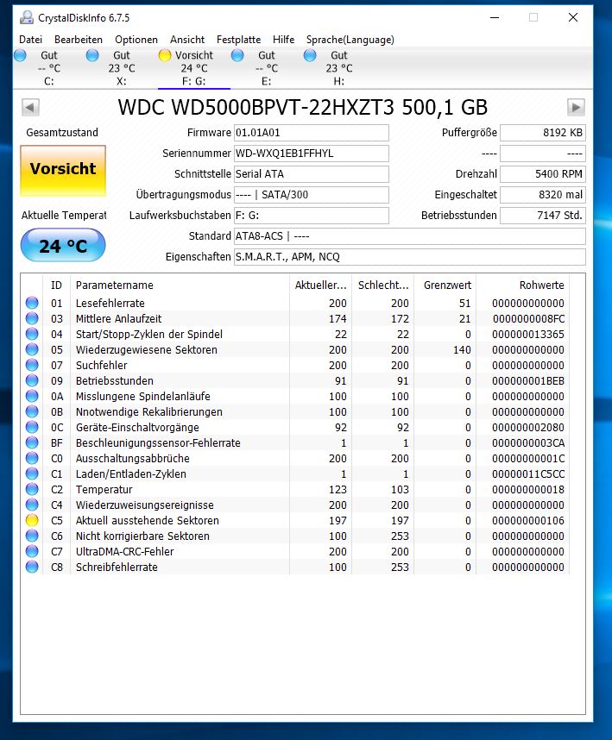Click status icon for Start/Stopp-Zyklen der Spindel

pyautogui.click(x=32, y=334)
